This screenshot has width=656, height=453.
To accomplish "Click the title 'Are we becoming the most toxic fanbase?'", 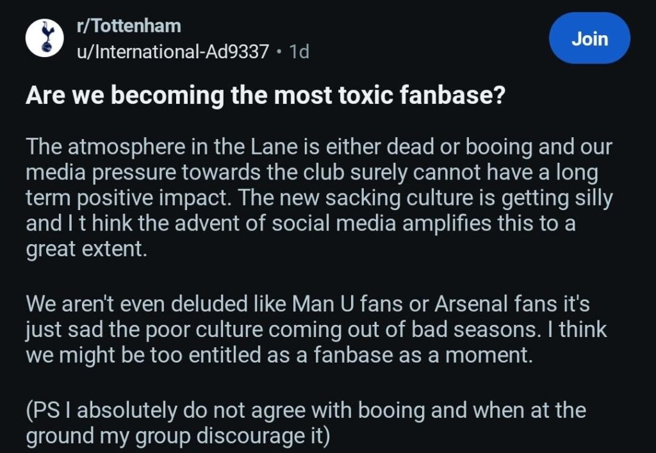I will 267,95.
